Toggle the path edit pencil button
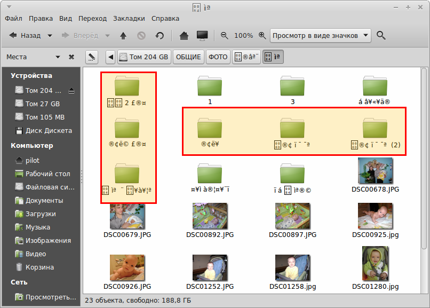The width and height of the screenshot is (430, 308). [x=91, y=57]
